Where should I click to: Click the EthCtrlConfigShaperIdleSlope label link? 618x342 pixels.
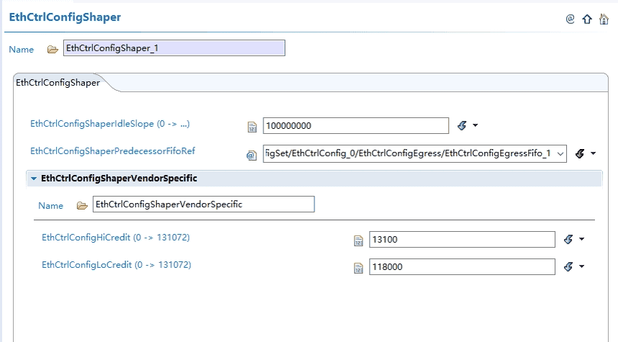click(x=110, y=124)
